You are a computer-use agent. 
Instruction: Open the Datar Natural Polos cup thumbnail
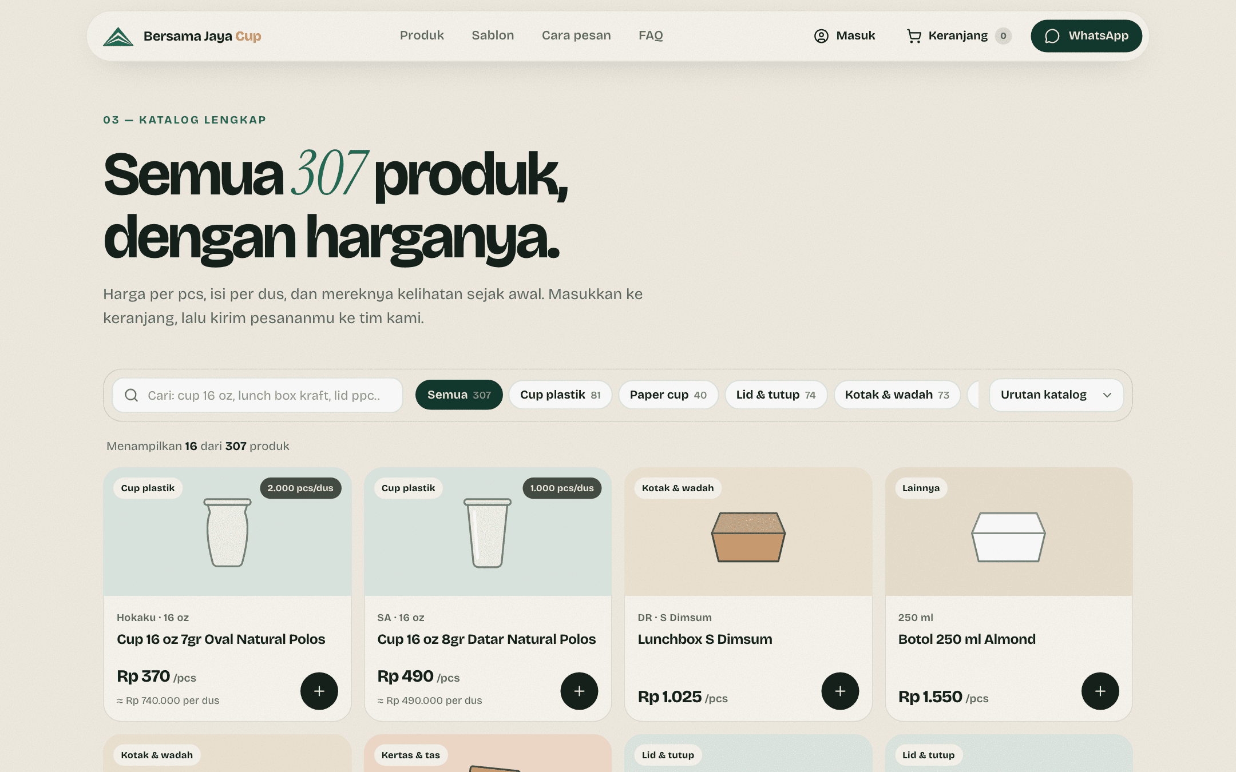pyautogui.click(x=488, y=532)
